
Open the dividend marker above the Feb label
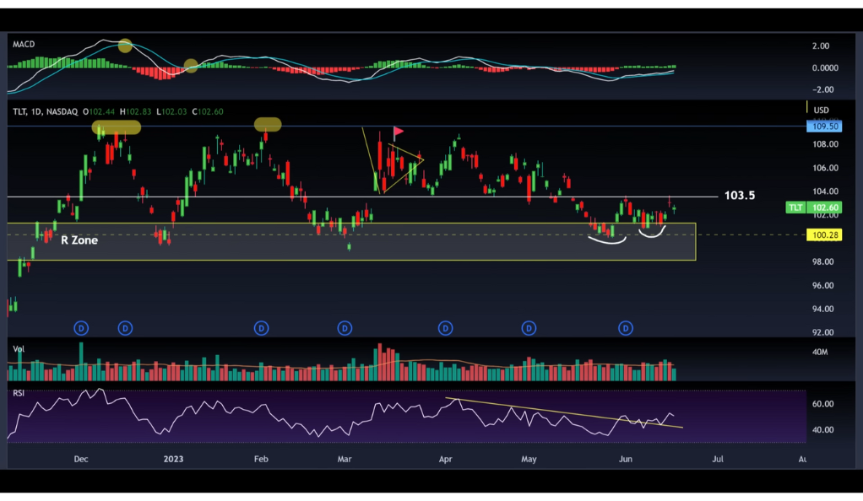261,328
